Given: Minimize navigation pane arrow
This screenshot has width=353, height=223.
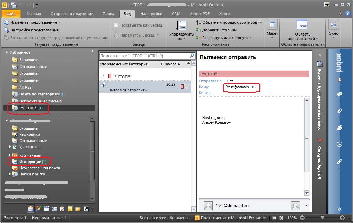Looking at the screenshot, I should (92, 51).
